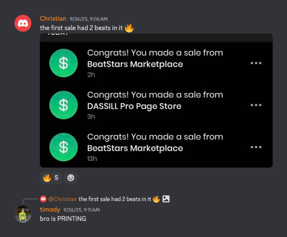The width and height of the screenshot is (287, 237).
Task: Open three-dot menu for the 13h sale
Action: tap(256, 147)
